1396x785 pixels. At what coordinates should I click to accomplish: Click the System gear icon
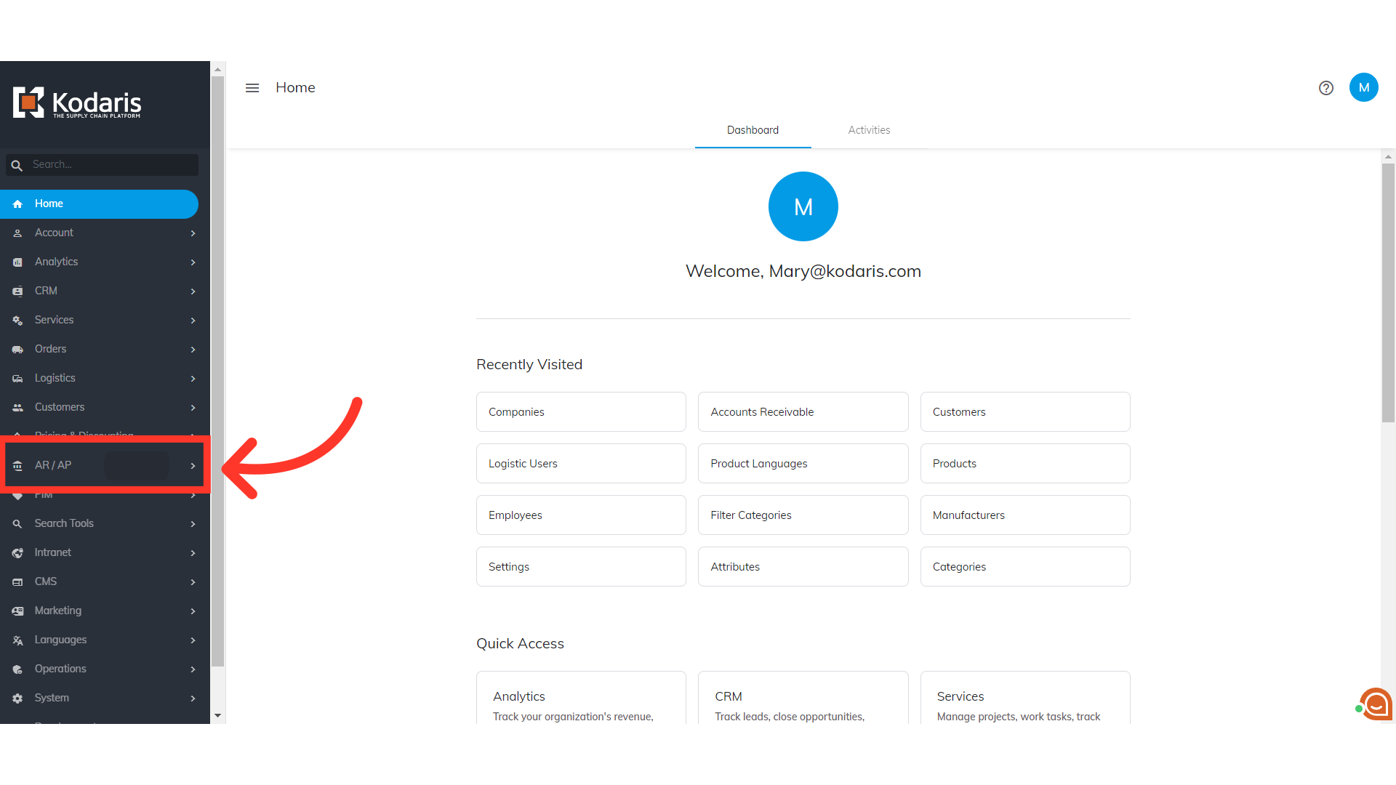point(17,699)
